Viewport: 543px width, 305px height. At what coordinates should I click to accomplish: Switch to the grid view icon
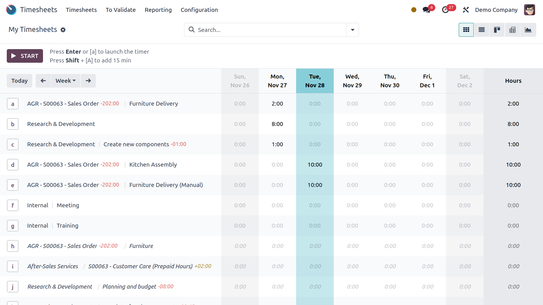pos(466,30)
